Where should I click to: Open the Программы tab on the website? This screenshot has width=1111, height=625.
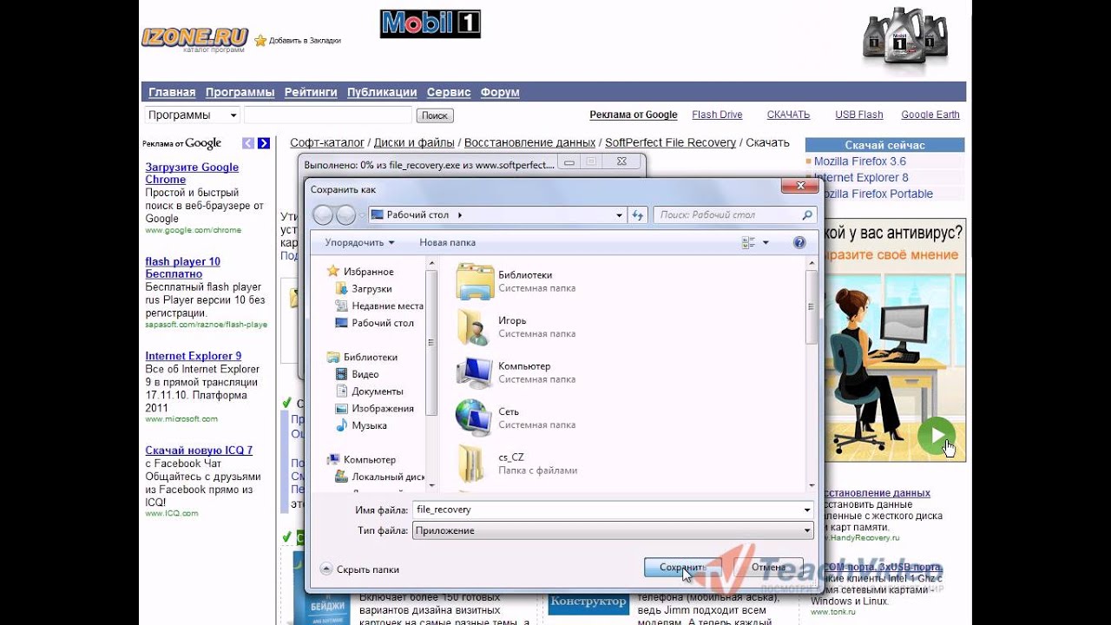click(240, 92)
